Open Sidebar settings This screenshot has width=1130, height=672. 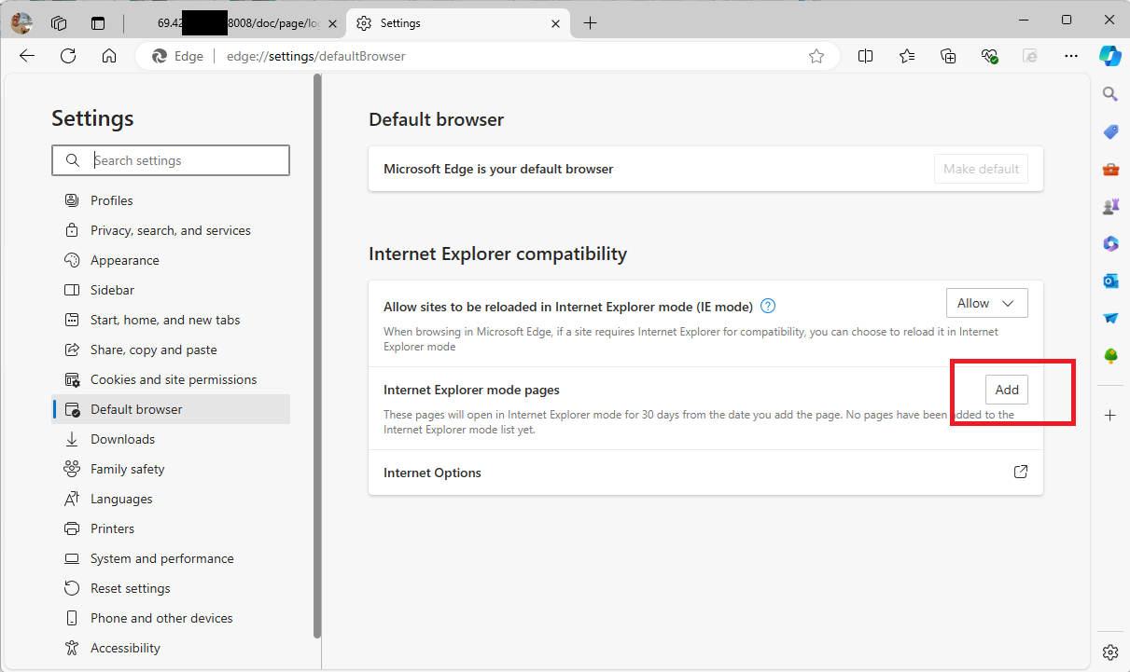pyautogui.click(x=171, y=290)
